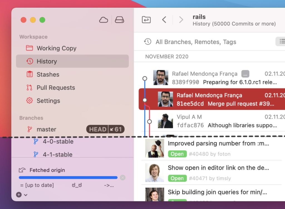Open repository Settings in sidebar
The image size is (285, 209).
[72, 100]
